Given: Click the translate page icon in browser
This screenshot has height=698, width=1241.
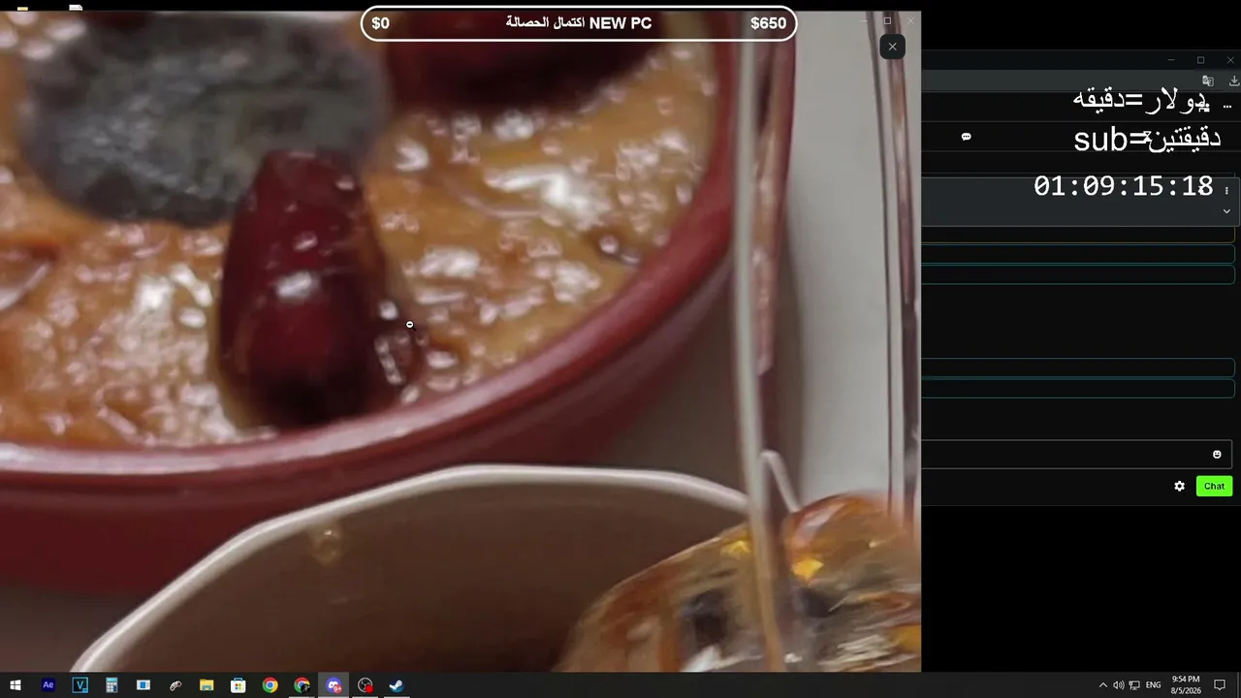Looking at the screenshot, I should pyautogui.click(x=1208, y=81).
